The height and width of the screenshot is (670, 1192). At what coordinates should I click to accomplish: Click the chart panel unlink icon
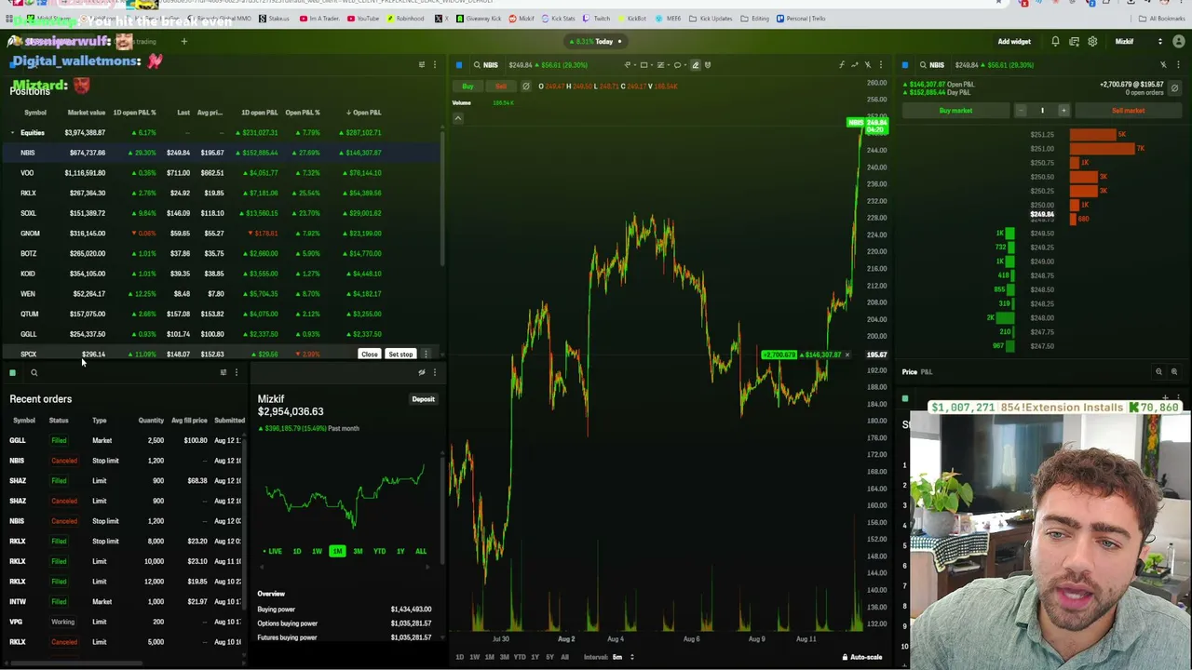868,65
